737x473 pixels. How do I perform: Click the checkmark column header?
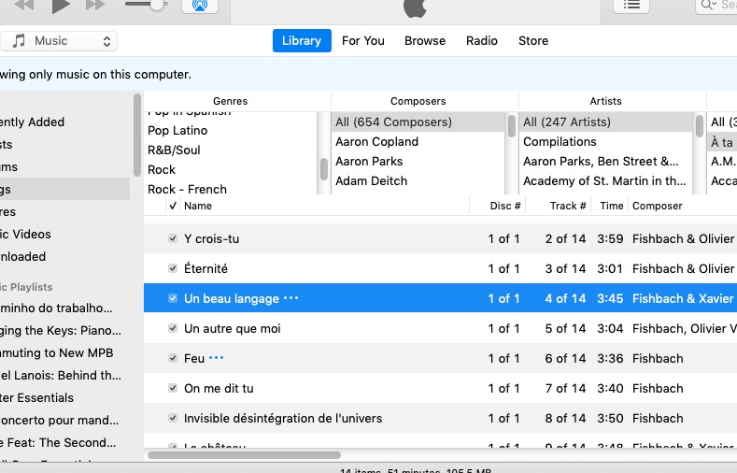pyautogui.click(x=173, y=206)
